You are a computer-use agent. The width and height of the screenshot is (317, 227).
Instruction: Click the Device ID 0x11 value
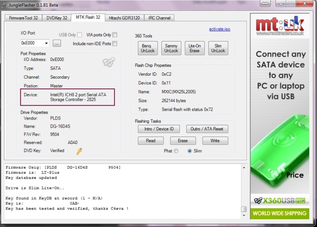(166, 83)
